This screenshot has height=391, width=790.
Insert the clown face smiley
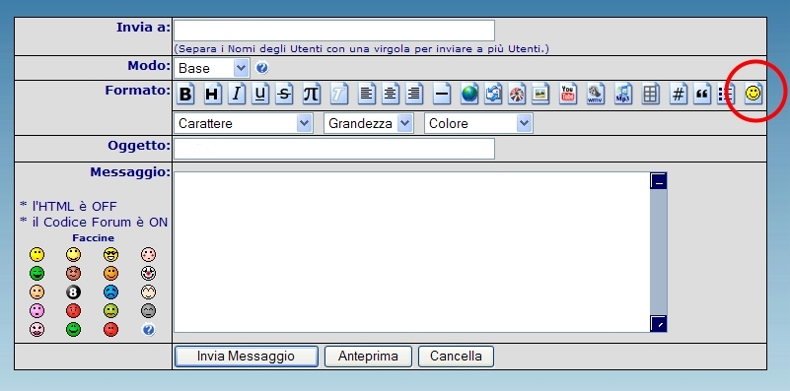(x=148, y=273)
